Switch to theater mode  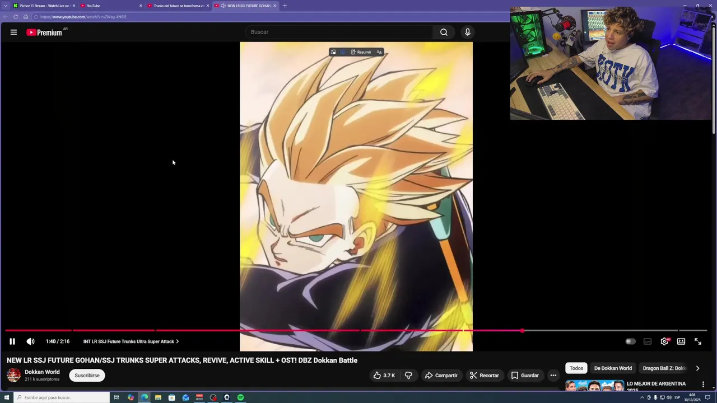pos(681,341)
